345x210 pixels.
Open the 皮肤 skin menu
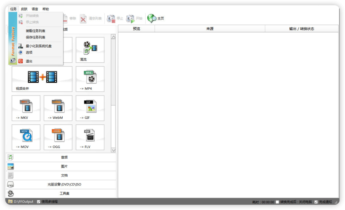pyautogui.click(x=24, y=9)
